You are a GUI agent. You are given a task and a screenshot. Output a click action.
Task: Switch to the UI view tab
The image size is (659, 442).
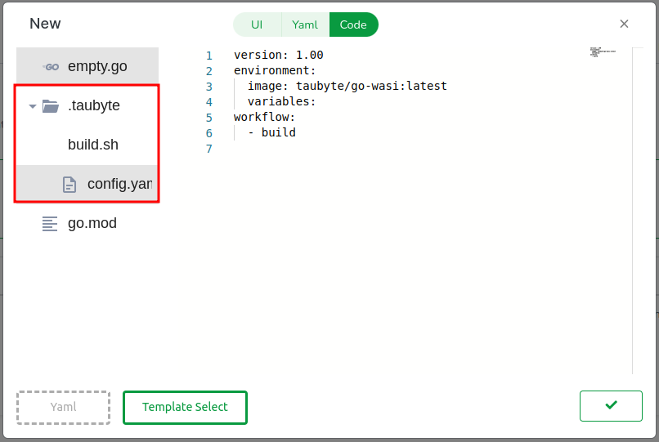[257, 25]
